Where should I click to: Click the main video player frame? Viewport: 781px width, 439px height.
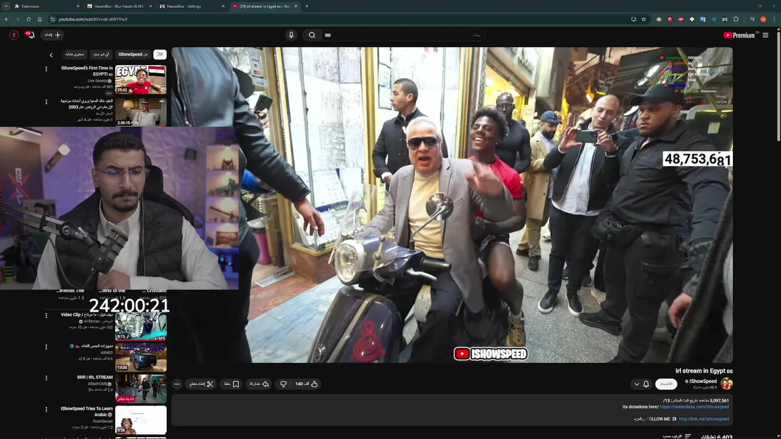[x=452, y=205]
